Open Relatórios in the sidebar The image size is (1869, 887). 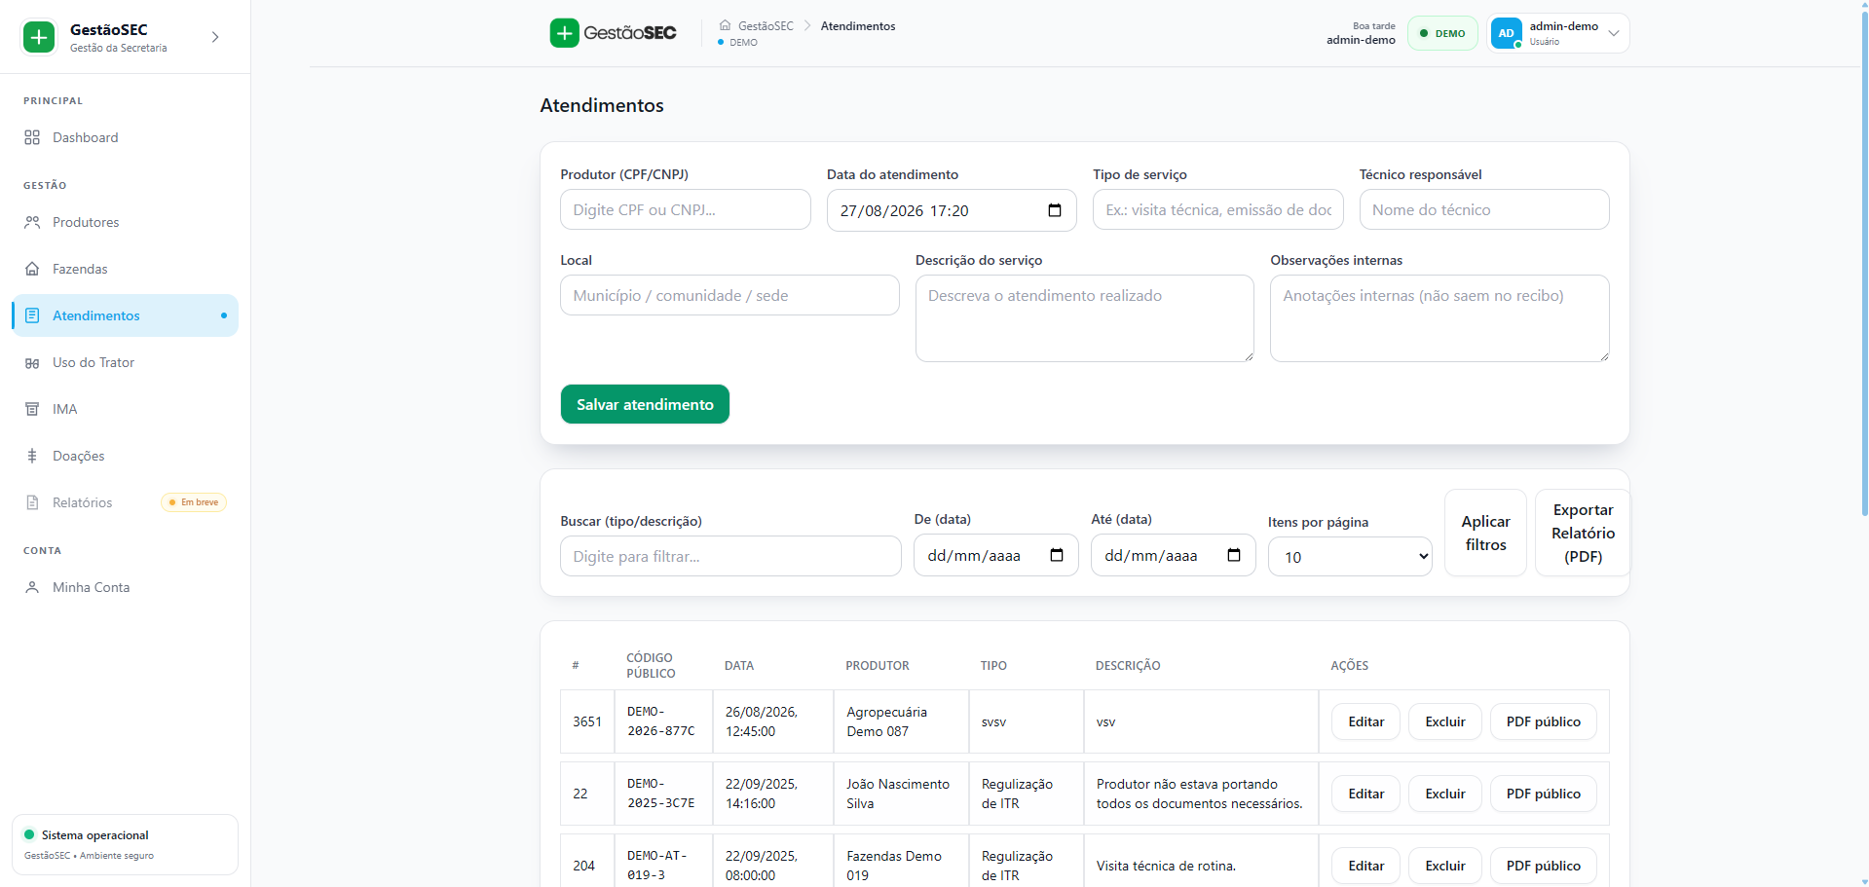tap(125, 502)
